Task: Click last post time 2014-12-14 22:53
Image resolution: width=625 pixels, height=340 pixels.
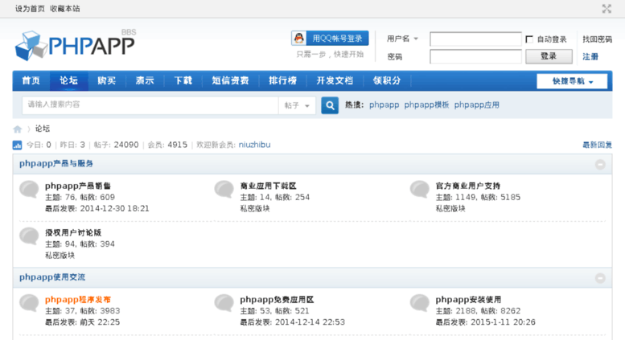Action: (310, 322)
